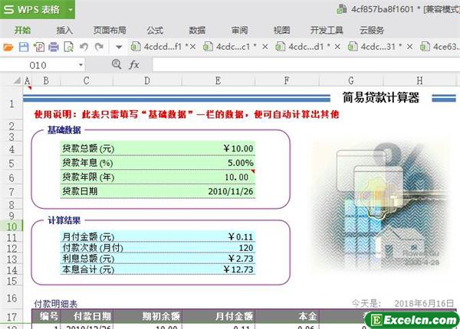Open the 开发工具 ribbon tab

pos(327,30)
